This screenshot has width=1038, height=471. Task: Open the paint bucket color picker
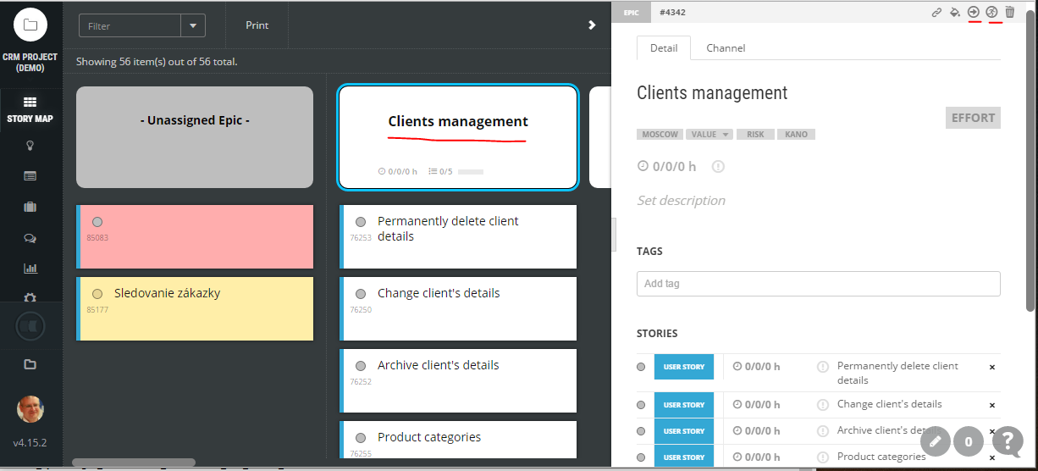click(955, 12)
